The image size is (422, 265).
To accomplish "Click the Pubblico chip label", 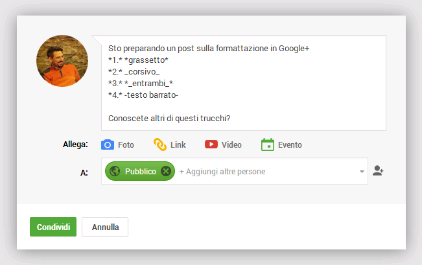I will tap(141, 172).
